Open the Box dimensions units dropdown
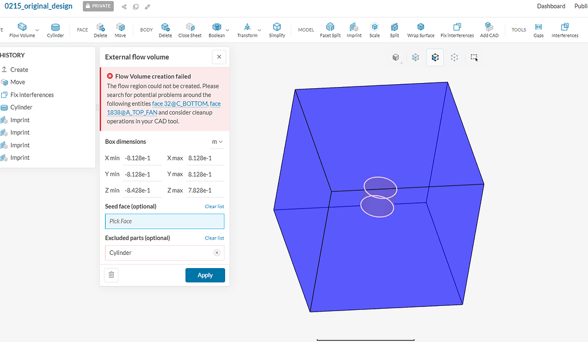 [x=218, y=141]
